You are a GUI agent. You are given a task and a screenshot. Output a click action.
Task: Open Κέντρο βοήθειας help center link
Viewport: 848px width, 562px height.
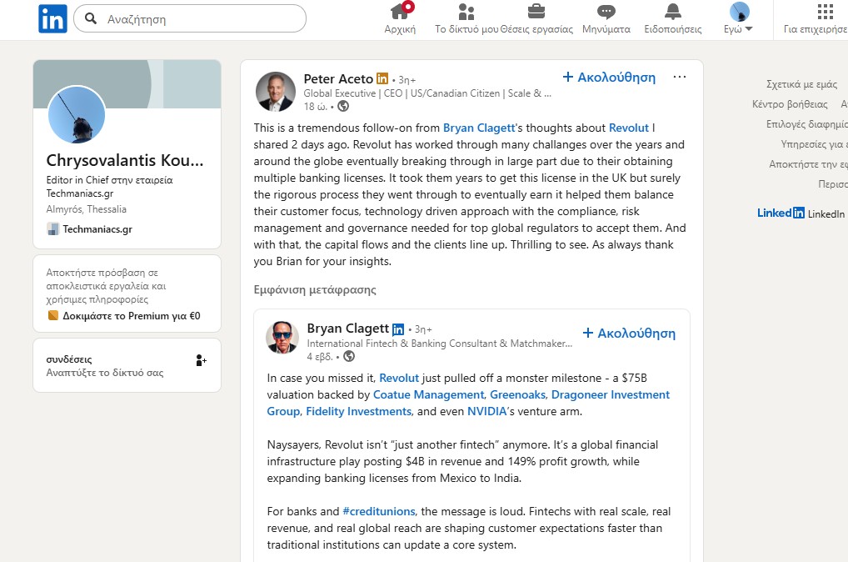pos(789,104)
